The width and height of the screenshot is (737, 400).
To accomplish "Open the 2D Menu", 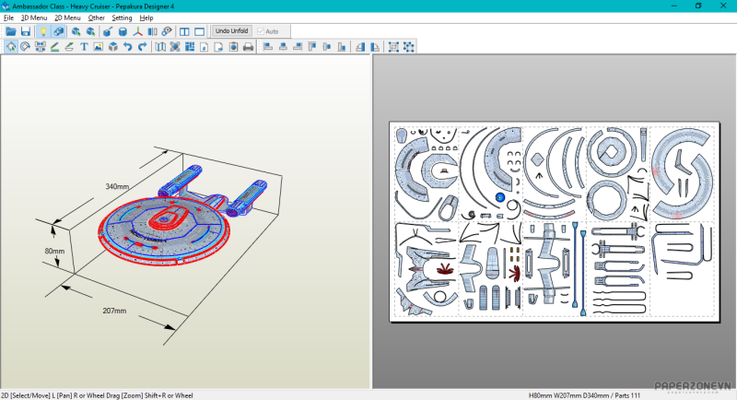I will click(67, 18).
